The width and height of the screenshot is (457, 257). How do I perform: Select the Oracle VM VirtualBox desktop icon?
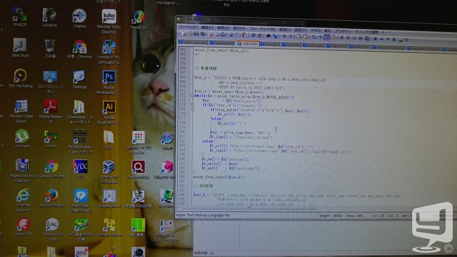[109, 172]
